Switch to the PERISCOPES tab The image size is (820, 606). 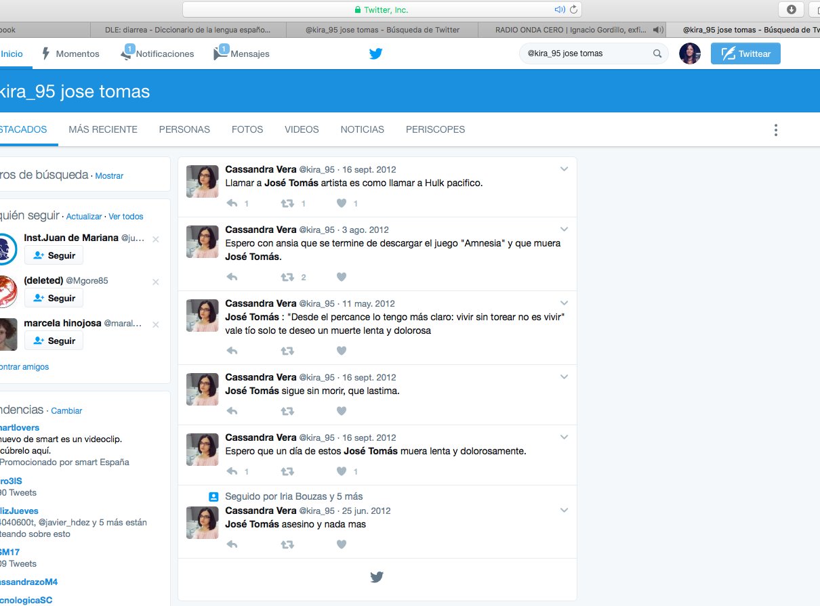[x=435, y=129]
